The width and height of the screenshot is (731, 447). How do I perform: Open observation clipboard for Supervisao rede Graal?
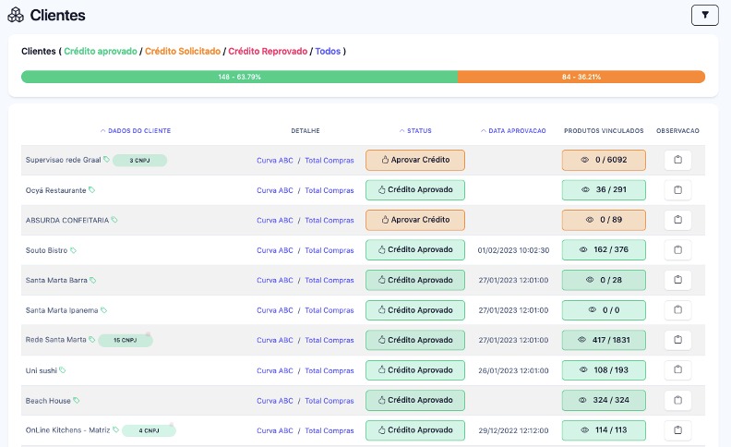point(677,160)
